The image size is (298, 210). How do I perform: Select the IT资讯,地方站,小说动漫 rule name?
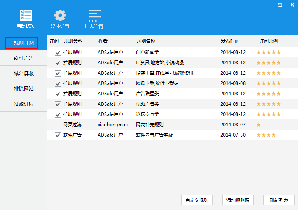click(x=160, y=63)
